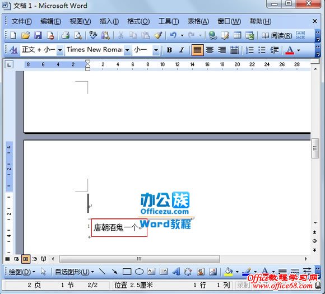Insert a hyperlink with the globe icon
Screen dimensions: 325x294
tap(213, 35)
